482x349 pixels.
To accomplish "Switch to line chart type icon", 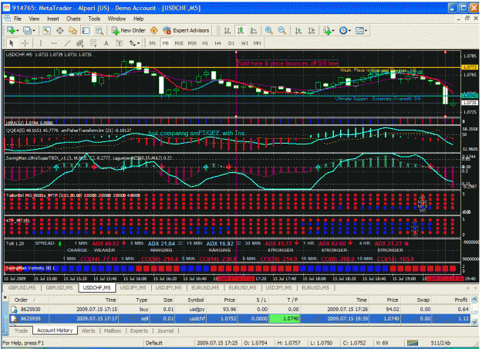I will point(254,30).
